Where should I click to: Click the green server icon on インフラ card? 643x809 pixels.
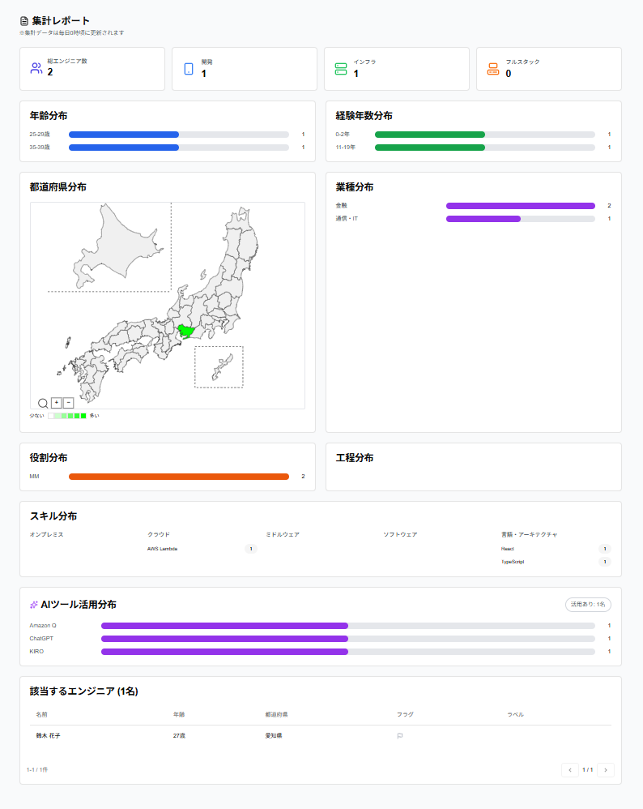click(x=341, y=69)
